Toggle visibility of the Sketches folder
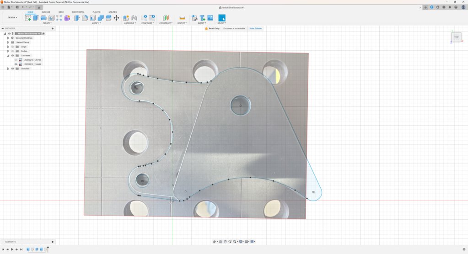This screenshot has height=254, width=468. [12, 69]
